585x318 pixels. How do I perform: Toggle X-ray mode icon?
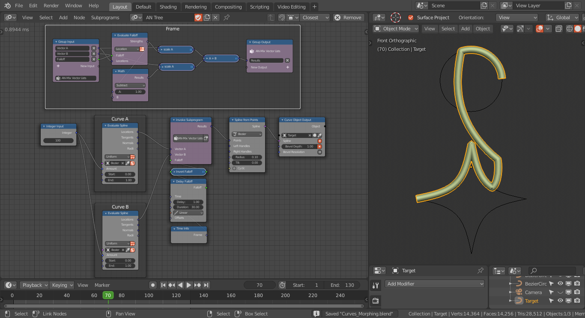(559, 29)
